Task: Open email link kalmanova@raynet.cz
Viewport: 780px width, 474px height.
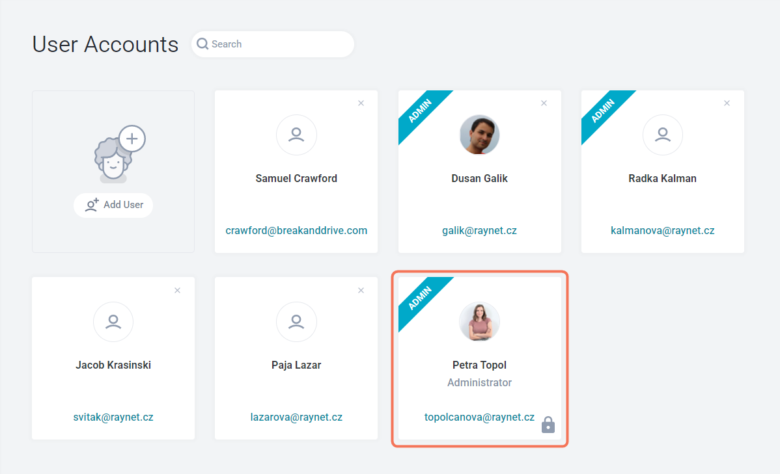Action: (x=663, y=231)
